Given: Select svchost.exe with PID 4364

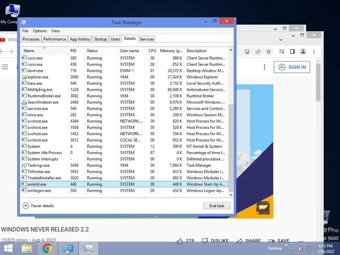Looking at the screenshot, I should (x=124, y=121).
